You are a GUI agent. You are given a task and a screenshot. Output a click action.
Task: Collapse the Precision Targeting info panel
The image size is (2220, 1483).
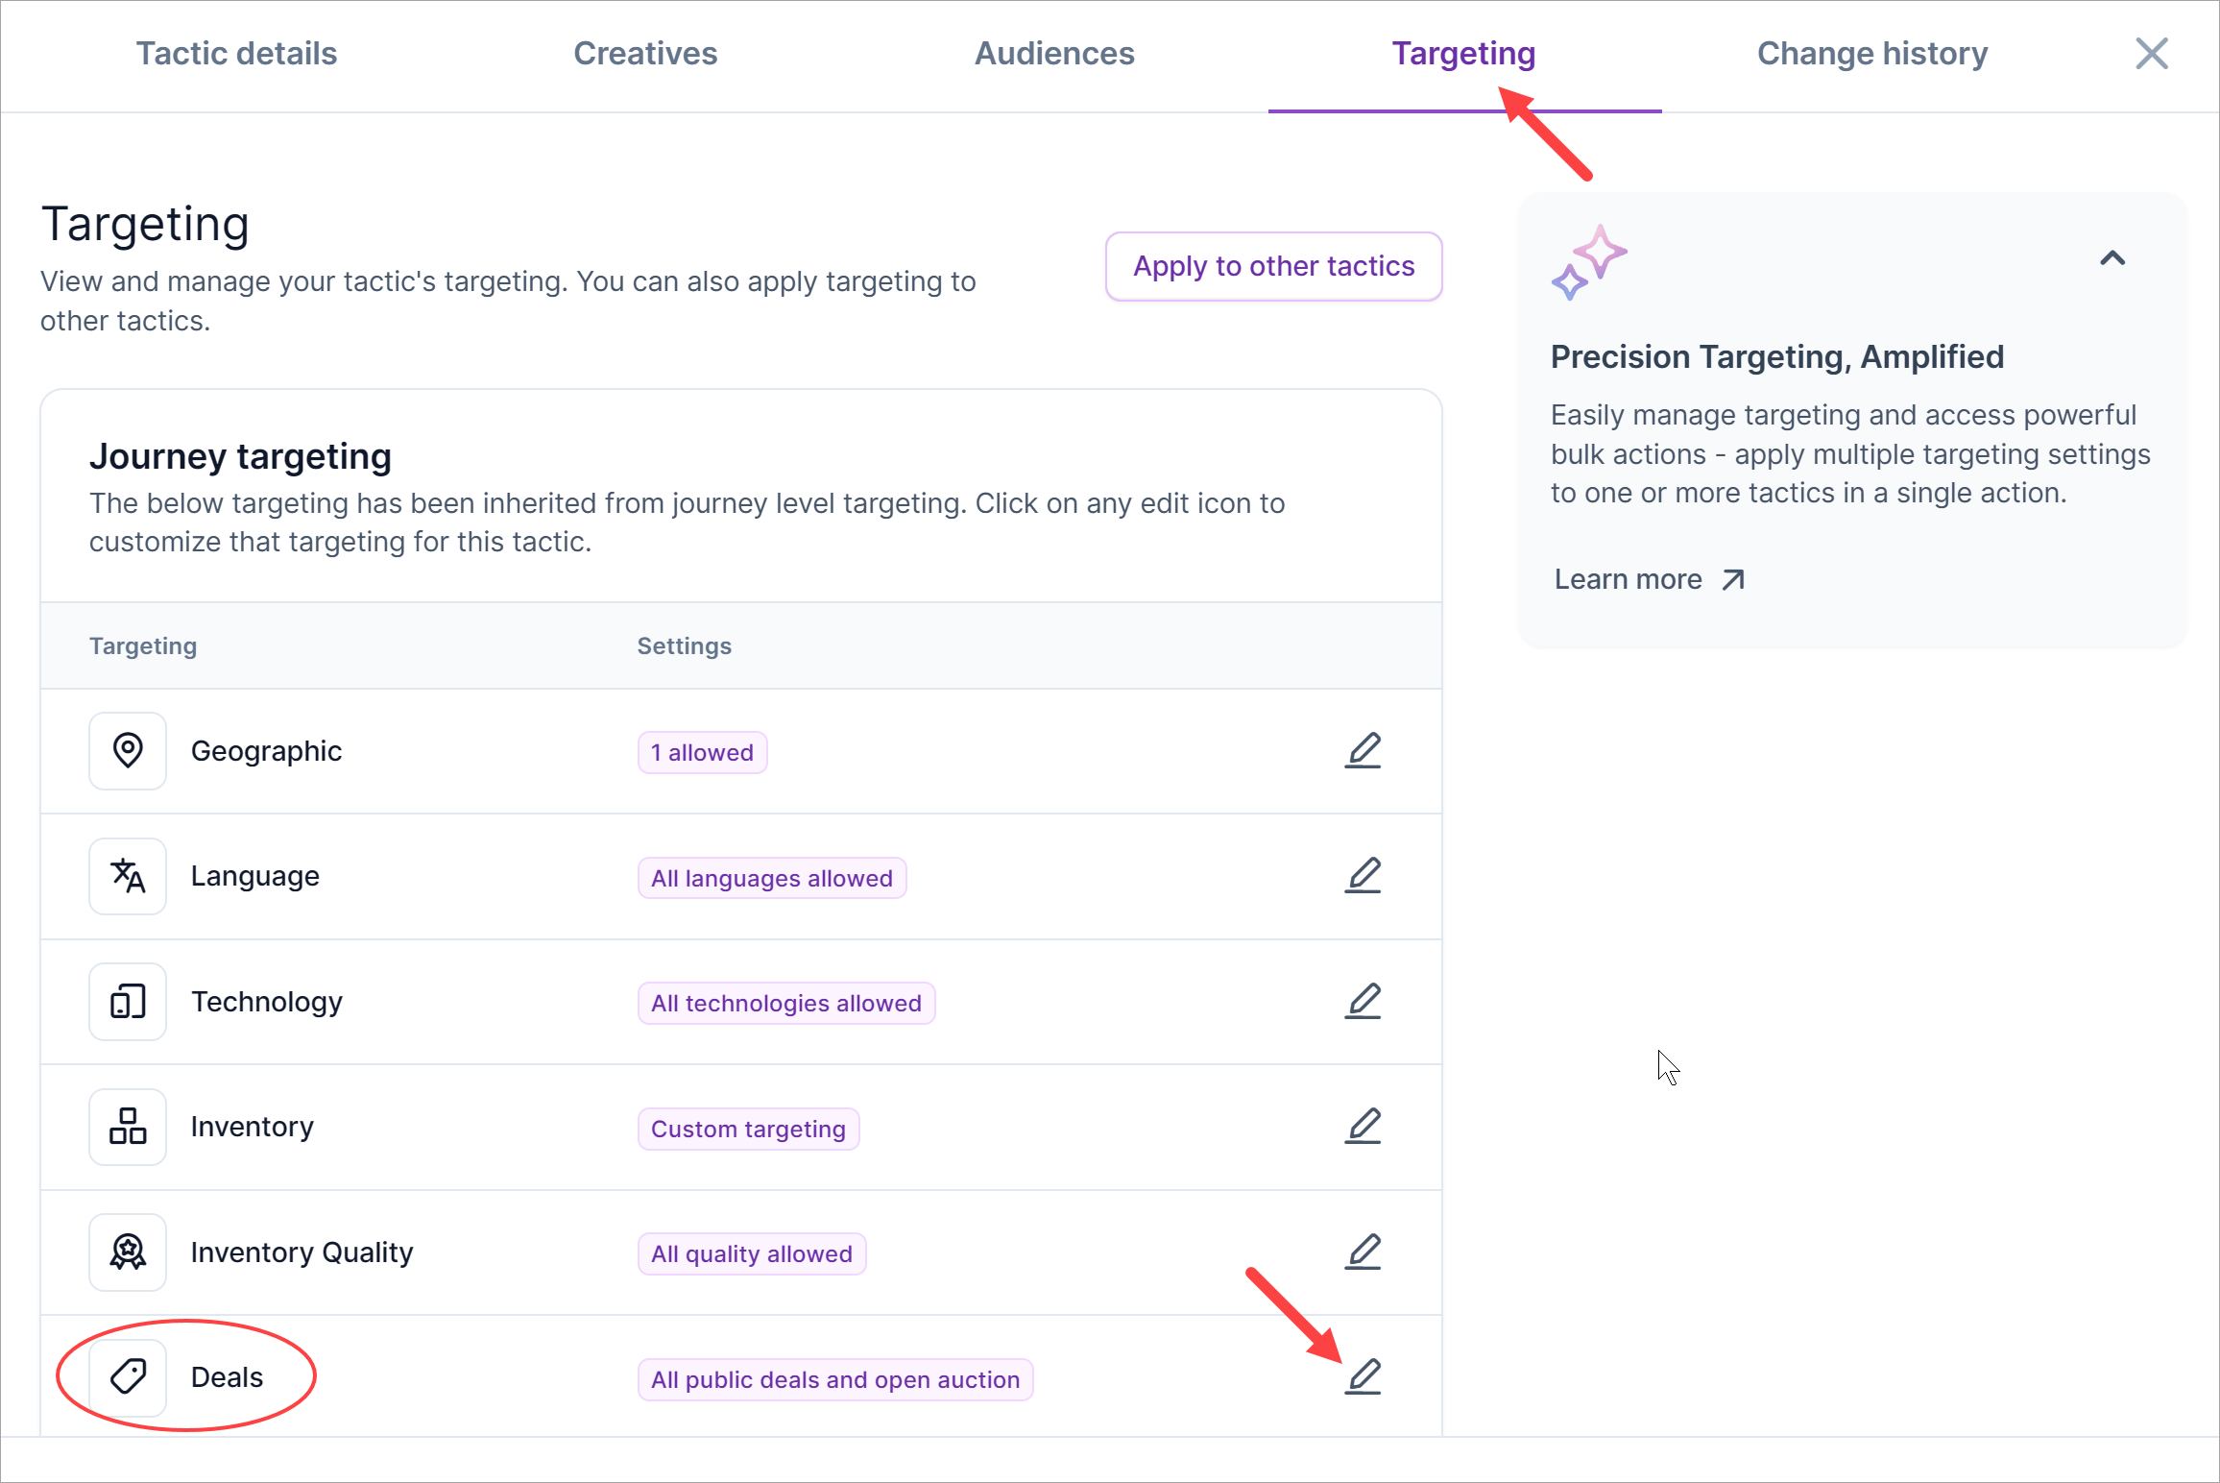[2112, 258]
